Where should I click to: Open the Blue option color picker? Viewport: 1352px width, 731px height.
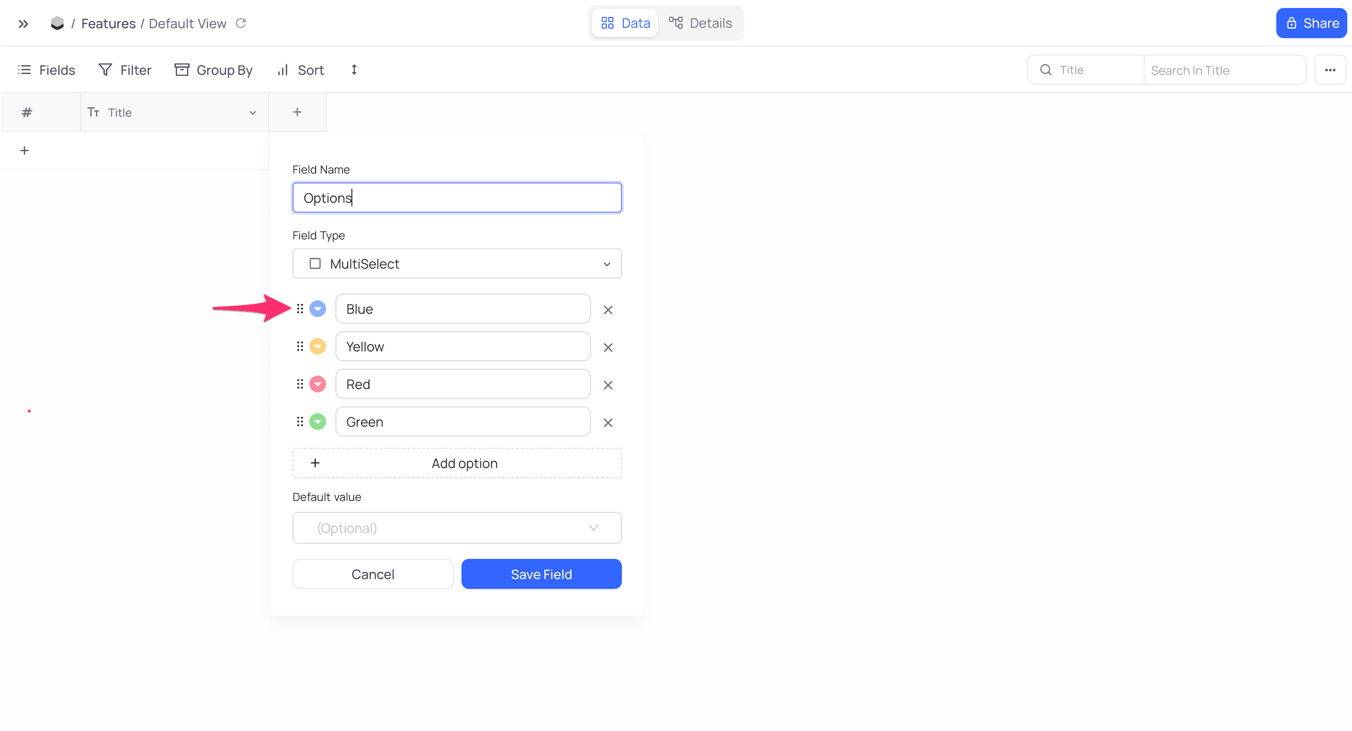coord(318,309)
